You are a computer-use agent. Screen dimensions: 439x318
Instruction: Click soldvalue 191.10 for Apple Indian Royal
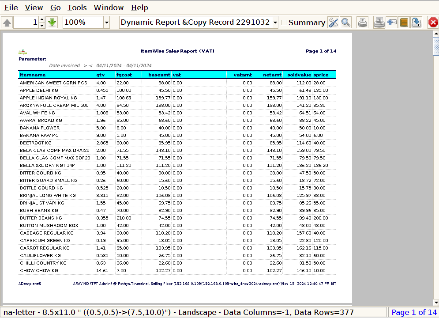[x=304, y=98]
